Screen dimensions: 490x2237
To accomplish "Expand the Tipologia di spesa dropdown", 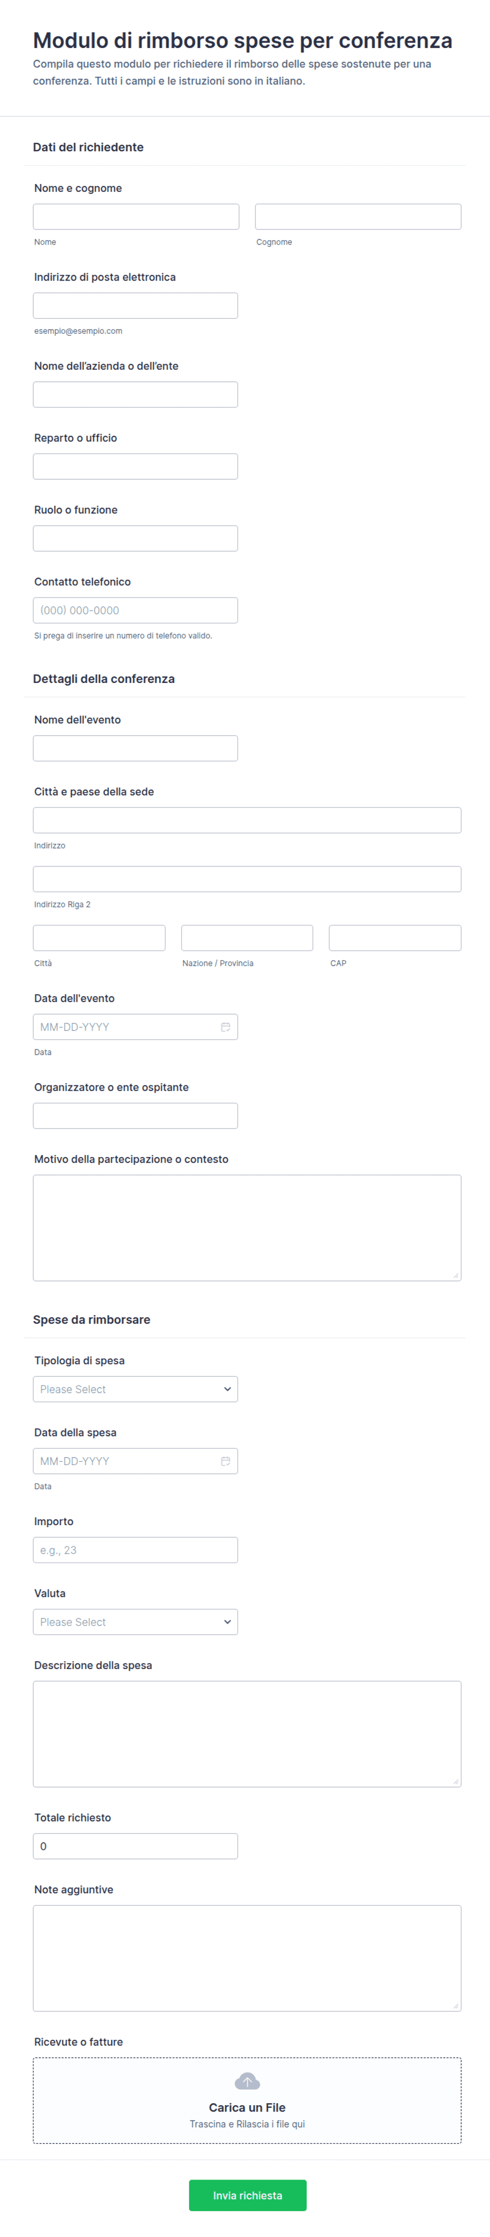I will tap(135, 1389).
